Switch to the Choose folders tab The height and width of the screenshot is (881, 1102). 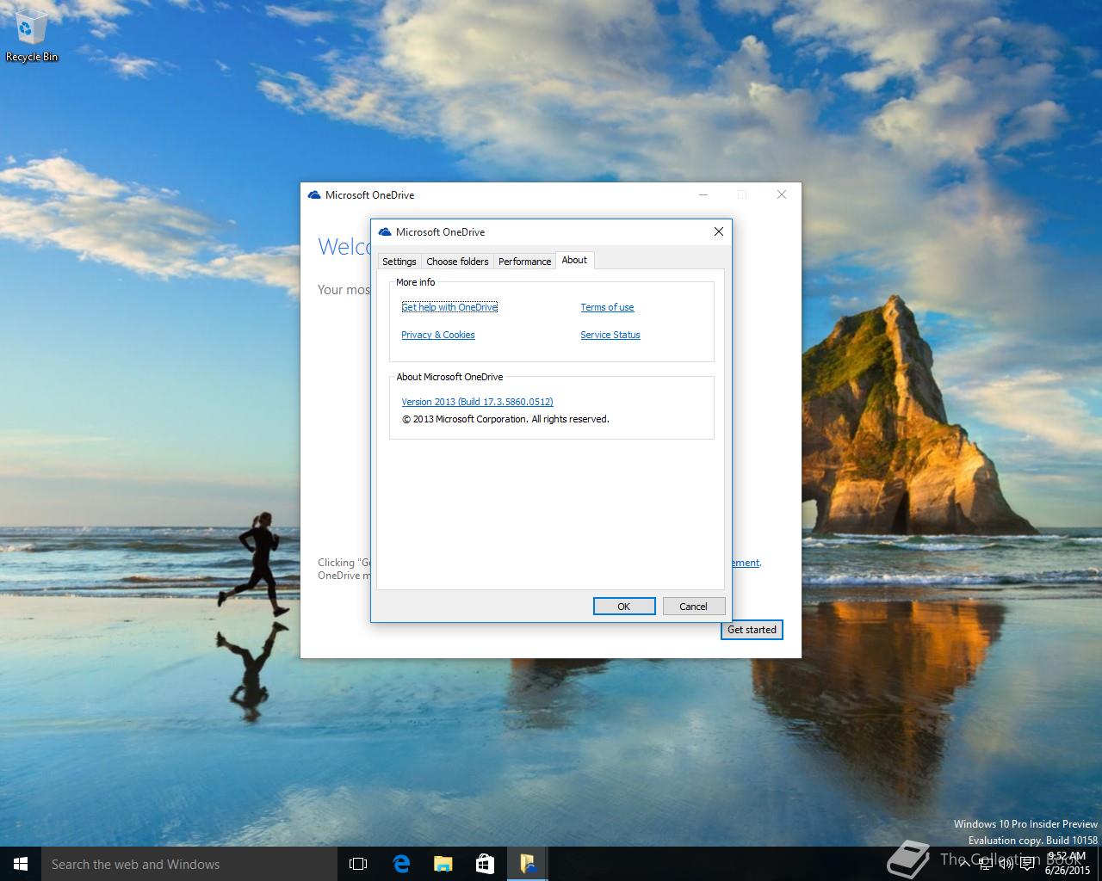[457, 262]
